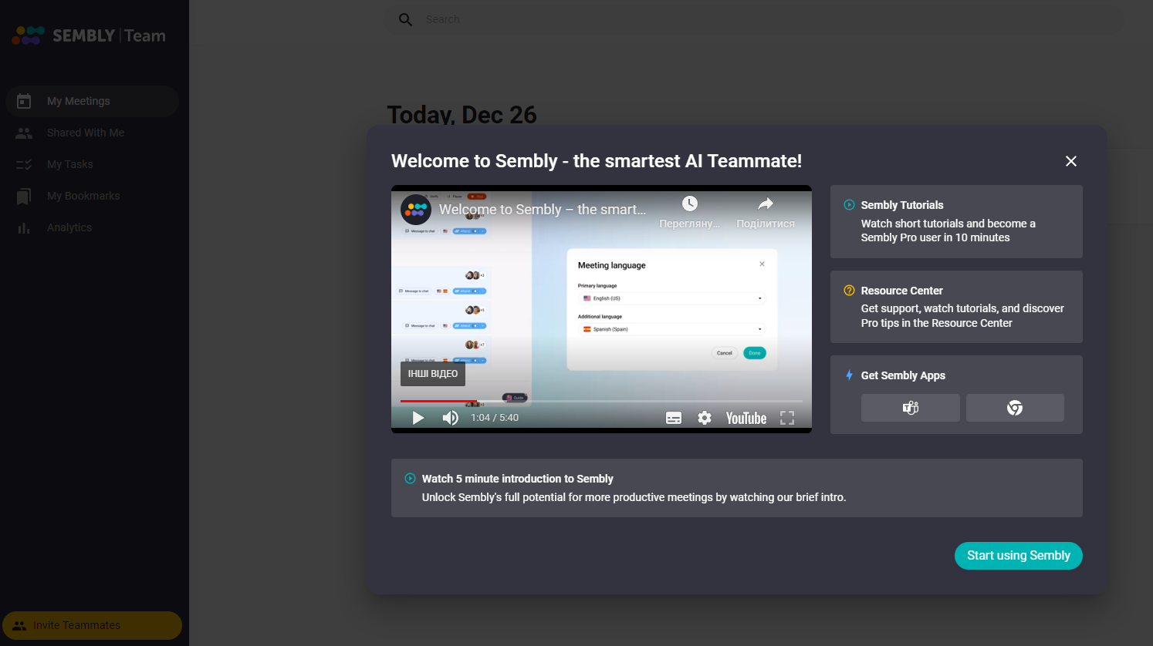Screen dimensions: 1153x646
Task: Toggle video subtitles icon
Action: [674, 418]
